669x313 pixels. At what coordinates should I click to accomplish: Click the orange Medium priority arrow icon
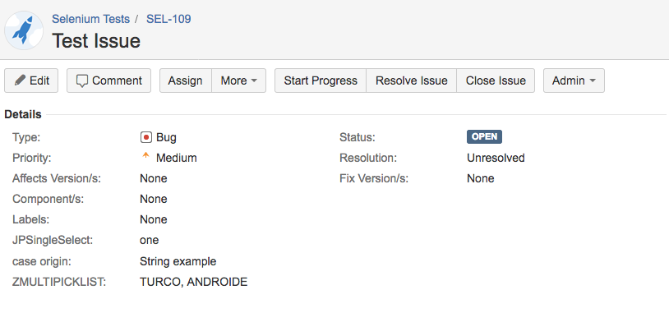click(145, 156)
